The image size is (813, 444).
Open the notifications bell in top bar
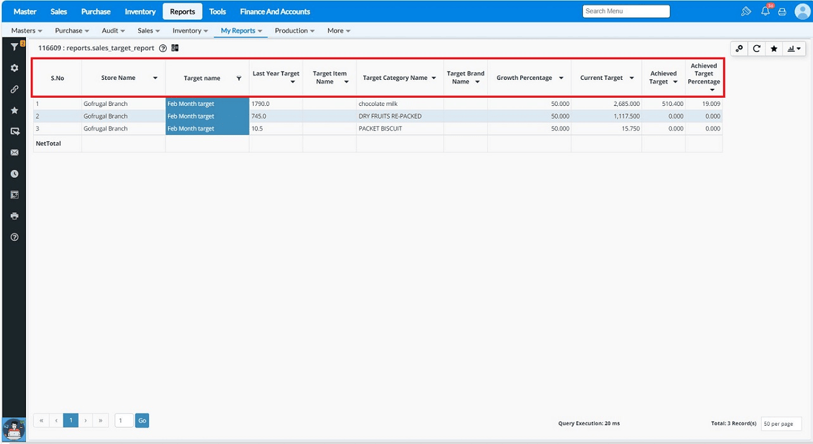pos(765,11)
